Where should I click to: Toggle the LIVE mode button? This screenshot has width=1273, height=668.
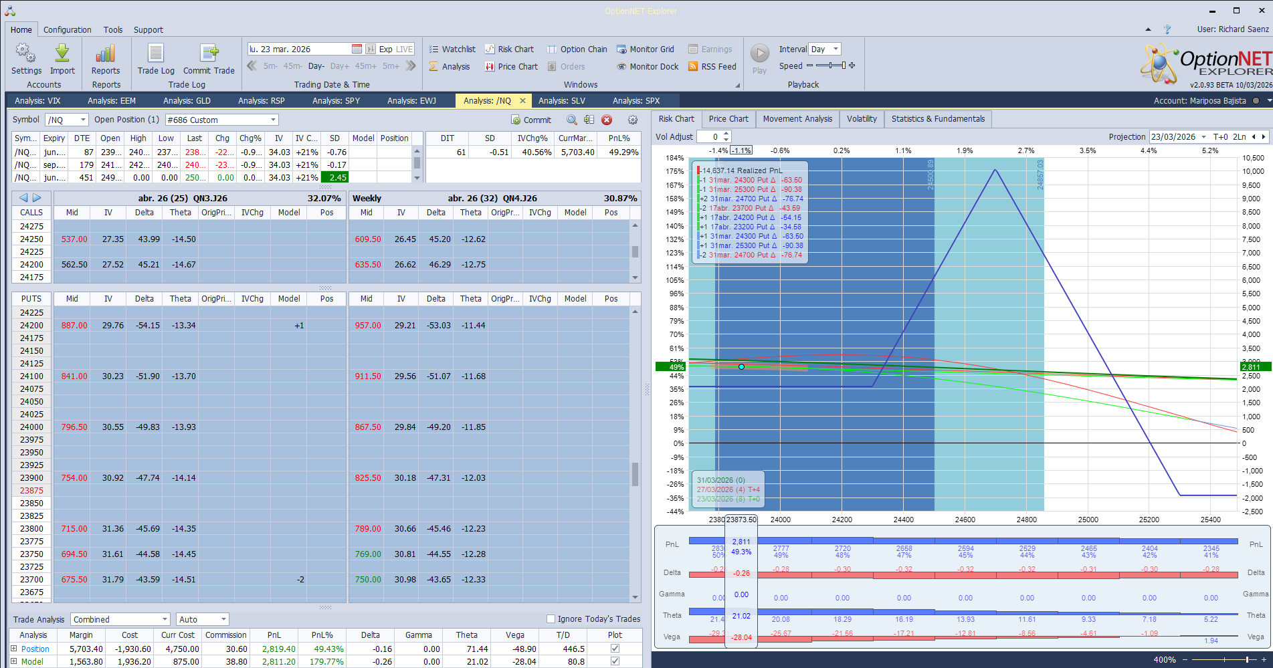[x=404, y=49]
